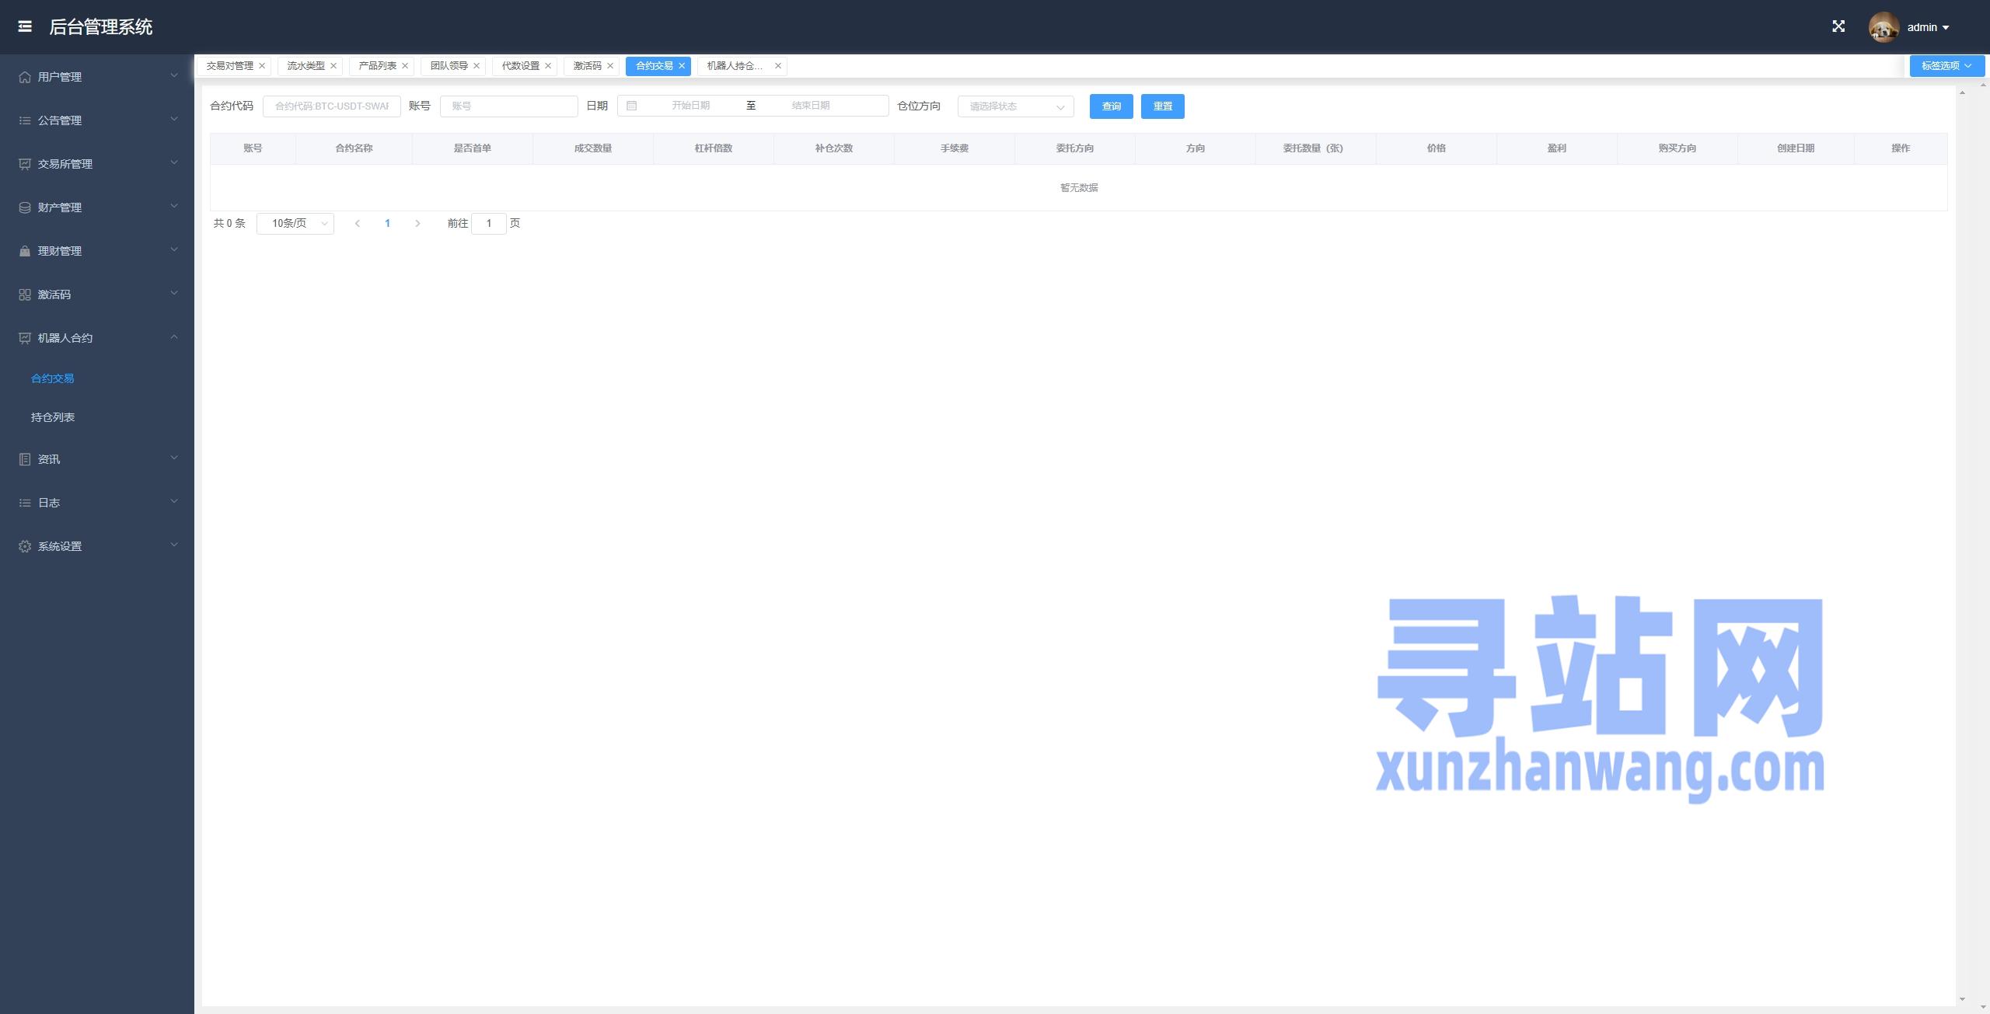The height and width of the screenshot is (1014, 1990).
Task: Expand the 用户管理 menu chevron
Action: pos(174,75)
